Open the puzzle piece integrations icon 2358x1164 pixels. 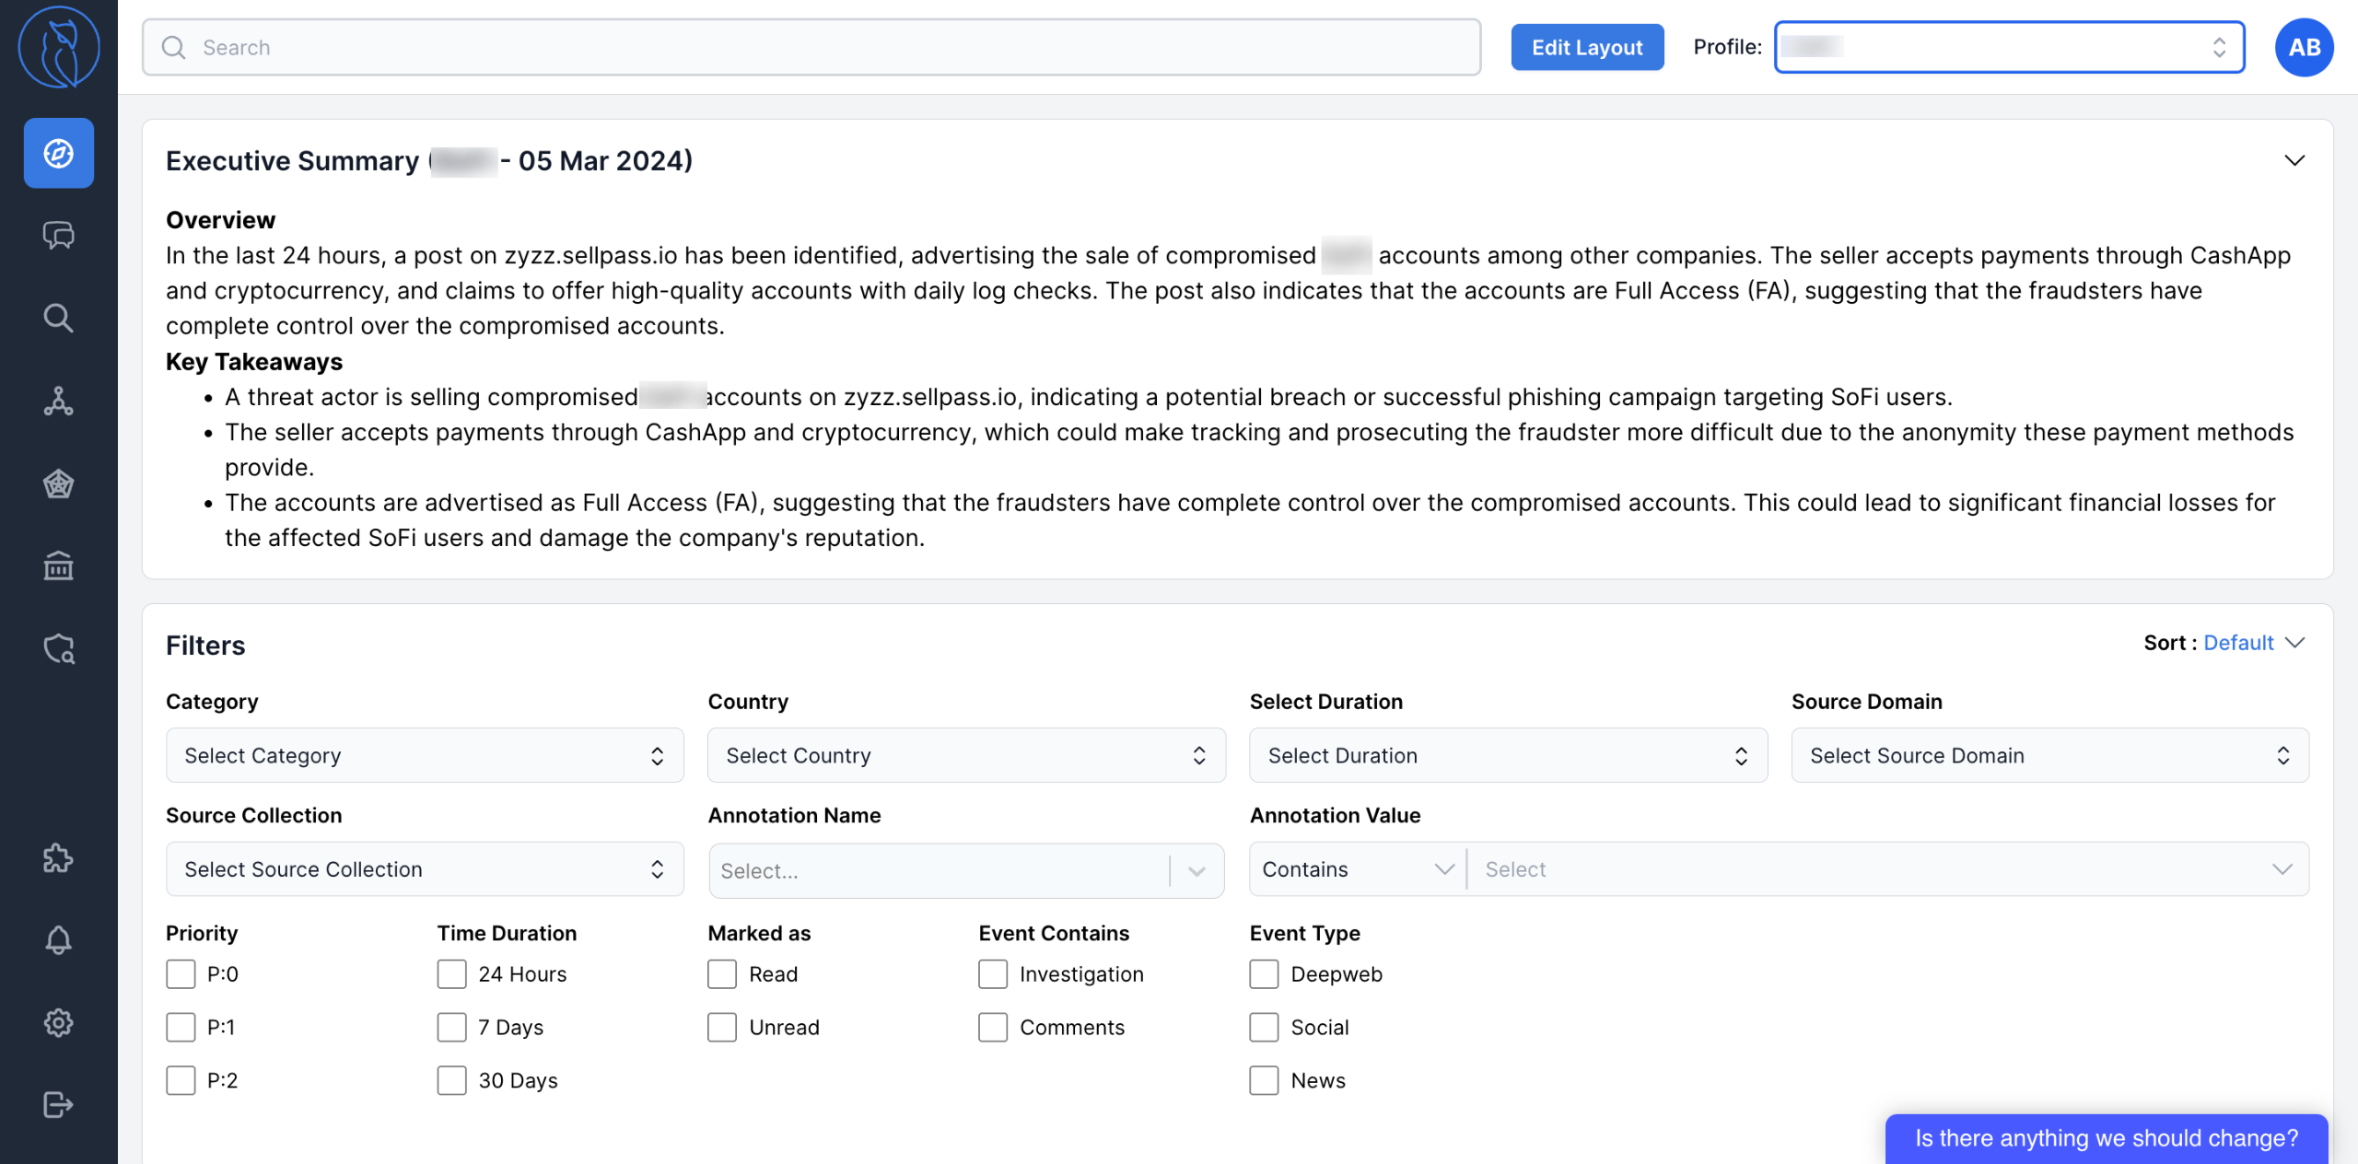click(x=58, y=857)
